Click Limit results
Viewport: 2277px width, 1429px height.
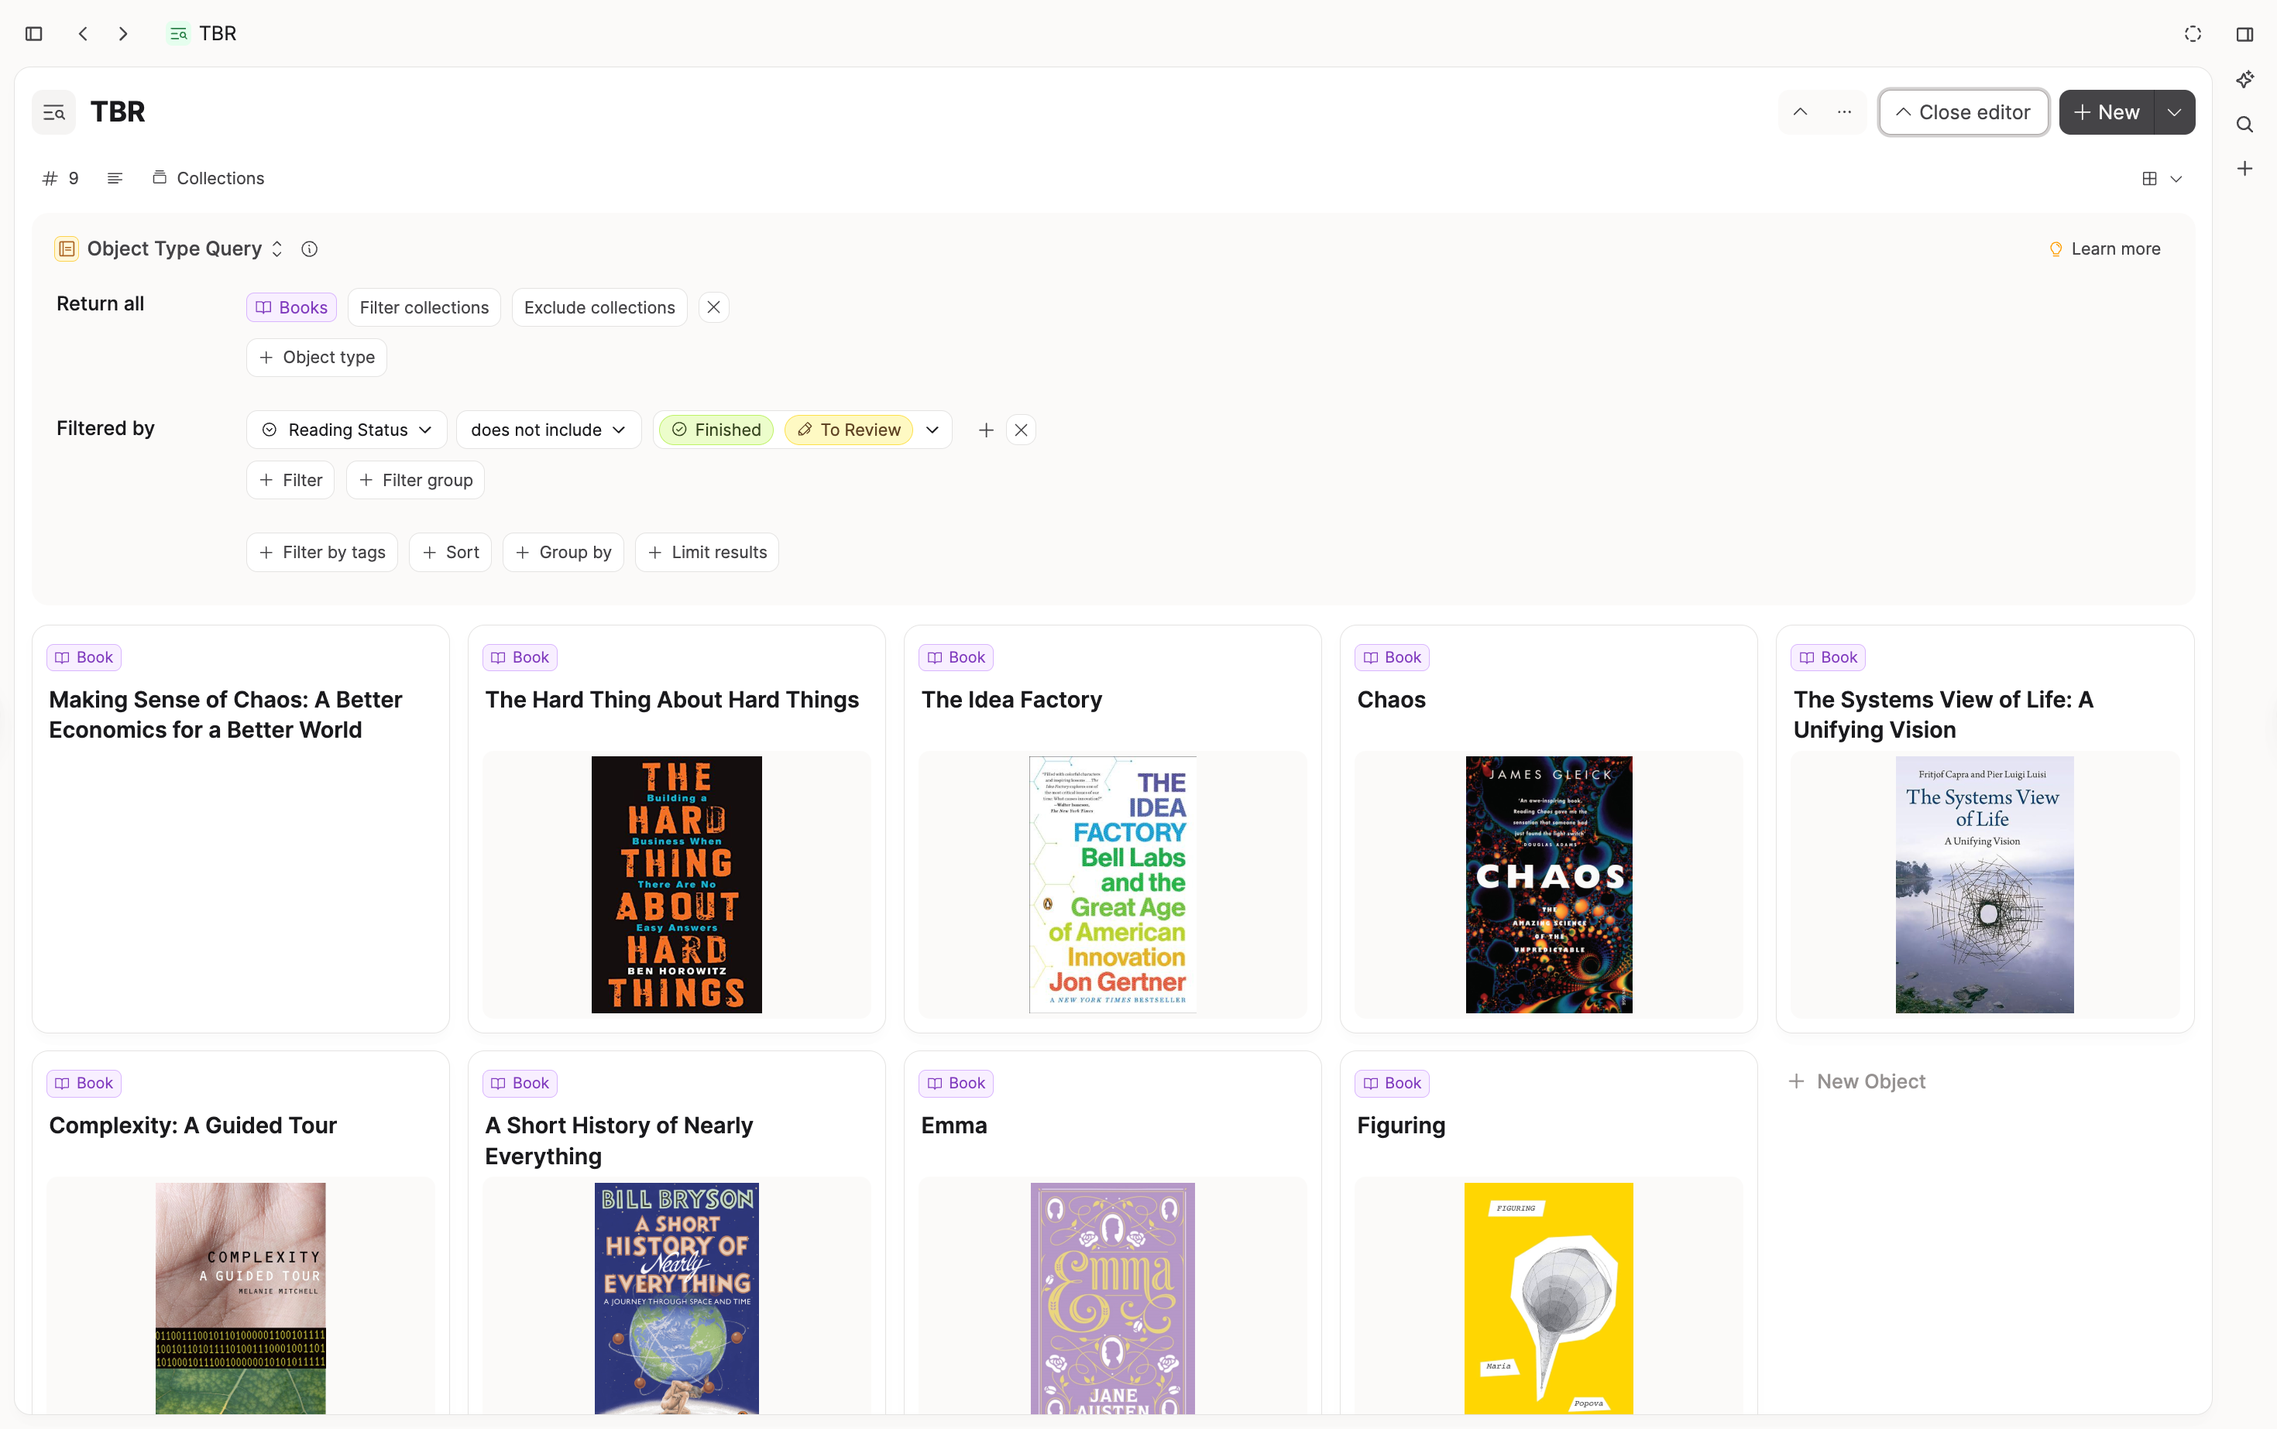click(x=707, y=552)
